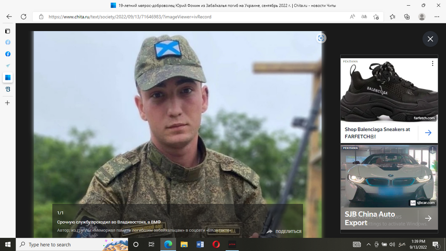Click the farfetch.com domain label
Screen dimensions: 446x251
click(x=424, y=118)
